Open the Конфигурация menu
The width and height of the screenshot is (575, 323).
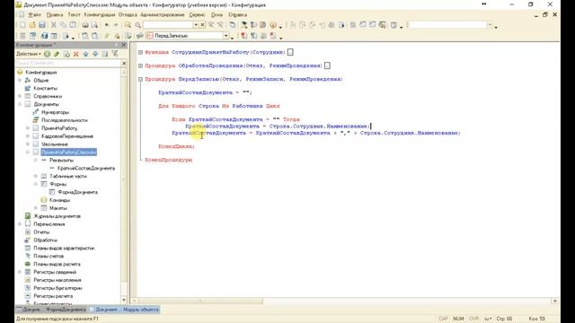tap(100, 14)
